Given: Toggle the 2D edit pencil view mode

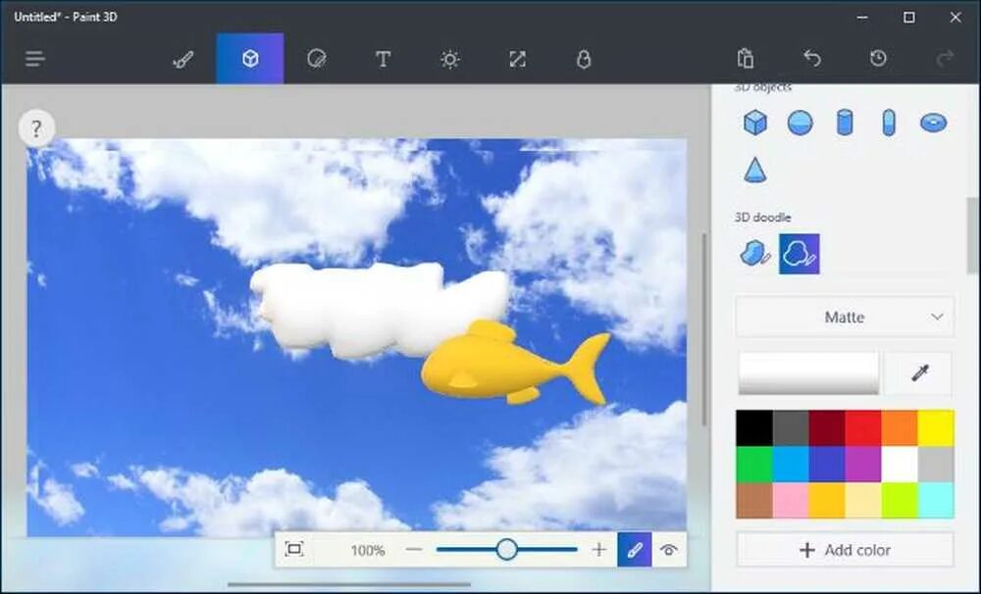Looking at the screenshot, I should [635, 550].
